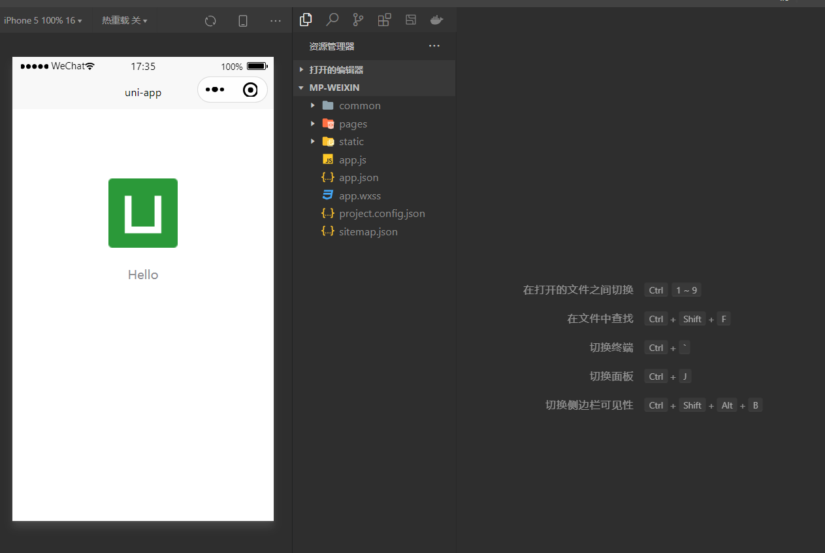825x553 pixels.
Task: Click the WeChat carrier label in simulator
Action: 68,66
